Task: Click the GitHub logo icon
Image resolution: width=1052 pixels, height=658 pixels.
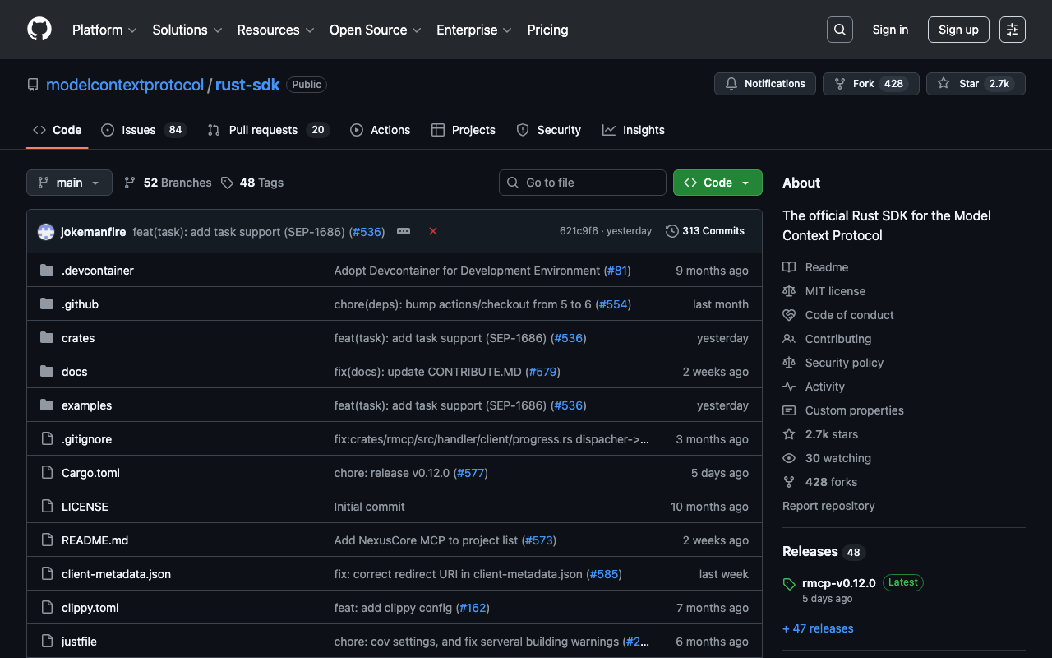Action: pos(39,30)
